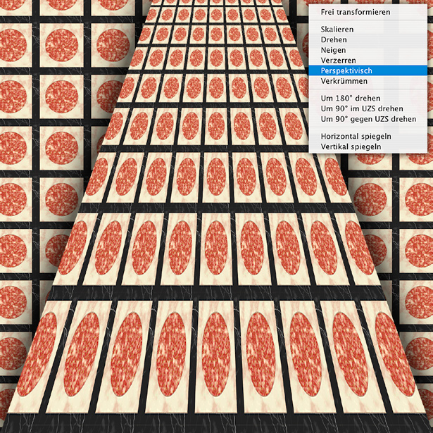Choose Frei transformieren from the menu
Screen dimensions: 433x433
368,12
